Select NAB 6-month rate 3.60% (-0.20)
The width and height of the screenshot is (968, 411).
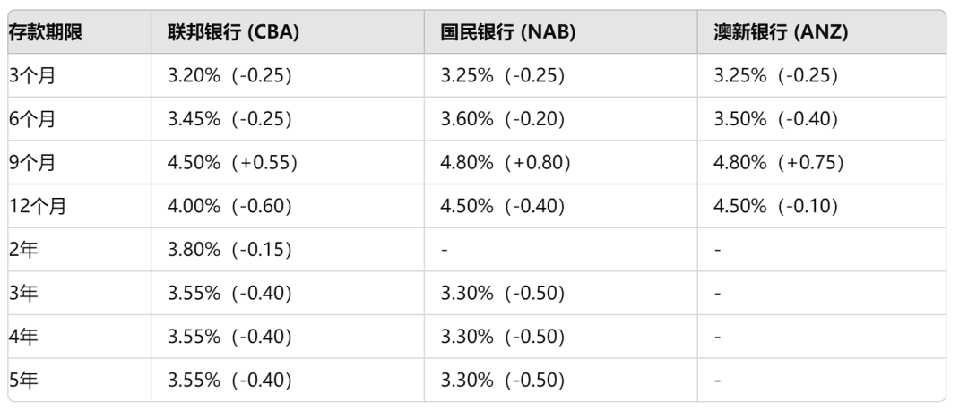503,119
